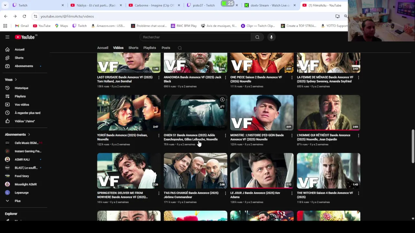Open the Gmail bookmark
Image resolution: width=415 pixels, height=233 pixels.
click(x=22, y=26)
